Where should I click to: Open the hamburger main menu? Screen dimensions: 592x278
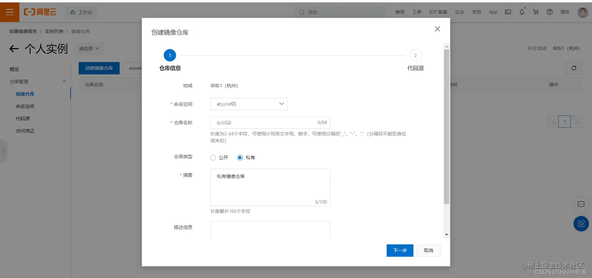coord(9,12)
